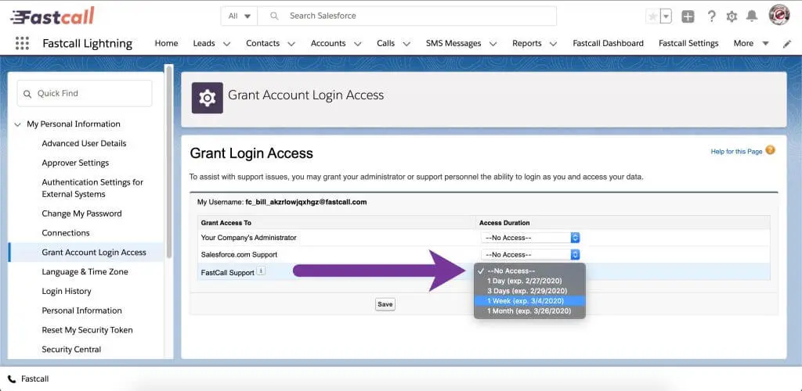
Task: Open Login History
Action: tap(67, 291)
